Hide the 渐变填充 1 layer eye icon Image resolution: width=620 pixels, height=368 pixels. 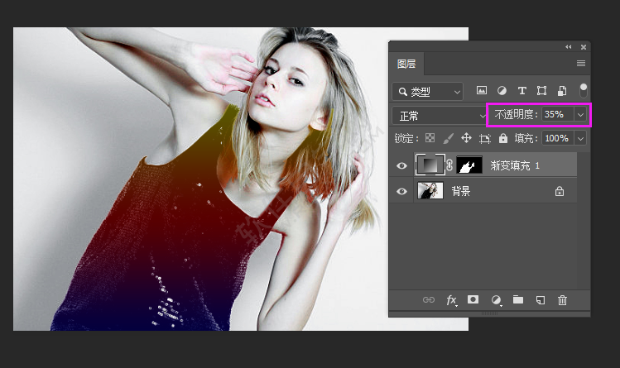pyautogui.click(x=402, y=165)
